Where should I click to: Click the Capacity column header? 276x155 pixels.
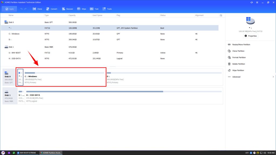[x=72, y=15]
